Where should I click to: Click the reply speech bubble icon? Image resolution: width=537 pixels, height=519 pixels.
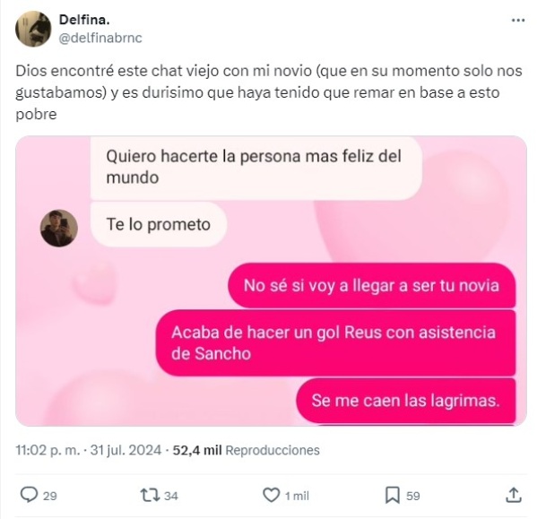click(x=29, y=495)
